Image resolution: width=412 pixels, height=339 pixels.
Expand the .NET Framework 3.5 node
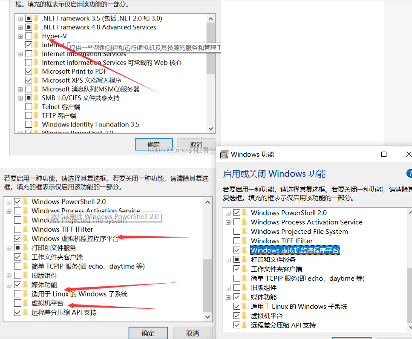[x=20, y=19]
